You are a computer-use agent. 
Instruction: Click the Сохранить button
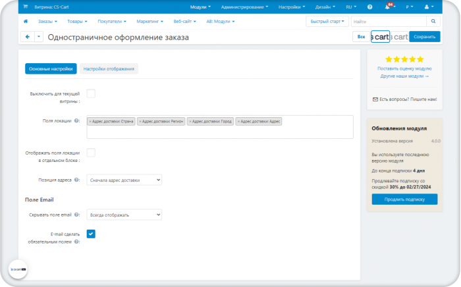pyautogui.click(x=425, y=37)
